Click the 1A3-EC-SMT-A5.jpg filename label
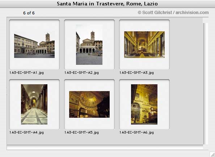Screen dimensions: 215x157 coord(81,133)
